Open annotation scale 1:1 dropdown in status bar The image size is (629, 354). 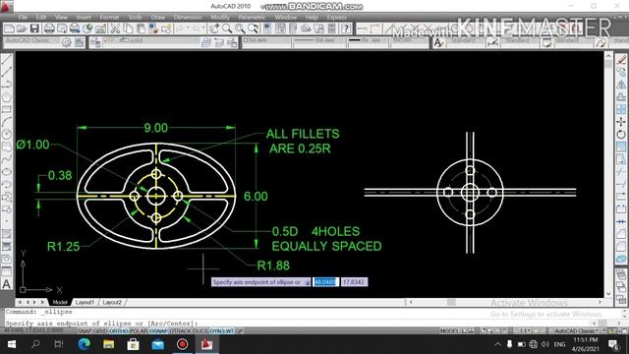pyautogui.click(x=526, y=331)
